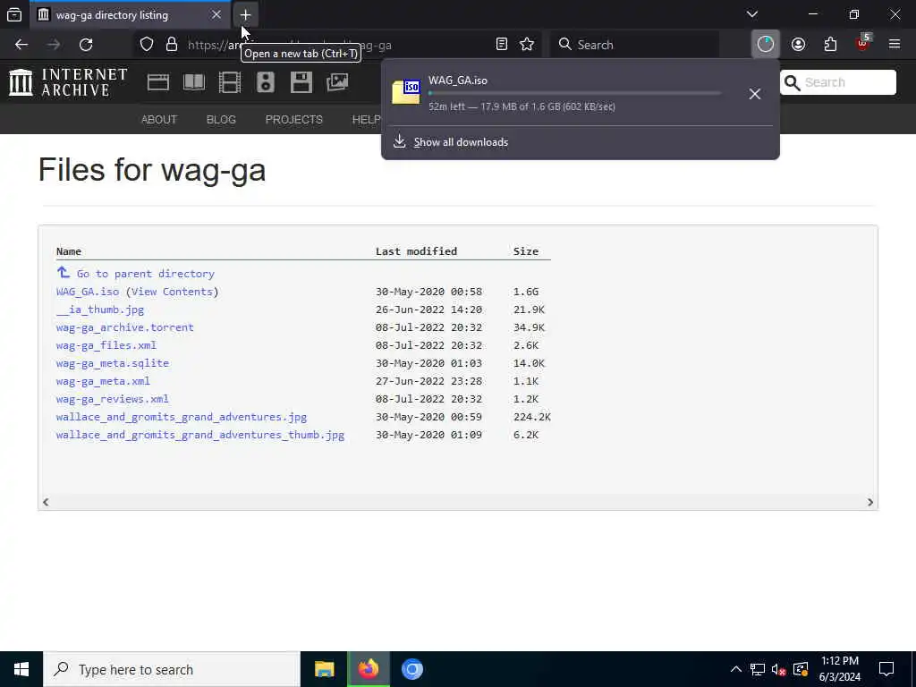Open Internet Archive images icon

(x=337, y=82)
